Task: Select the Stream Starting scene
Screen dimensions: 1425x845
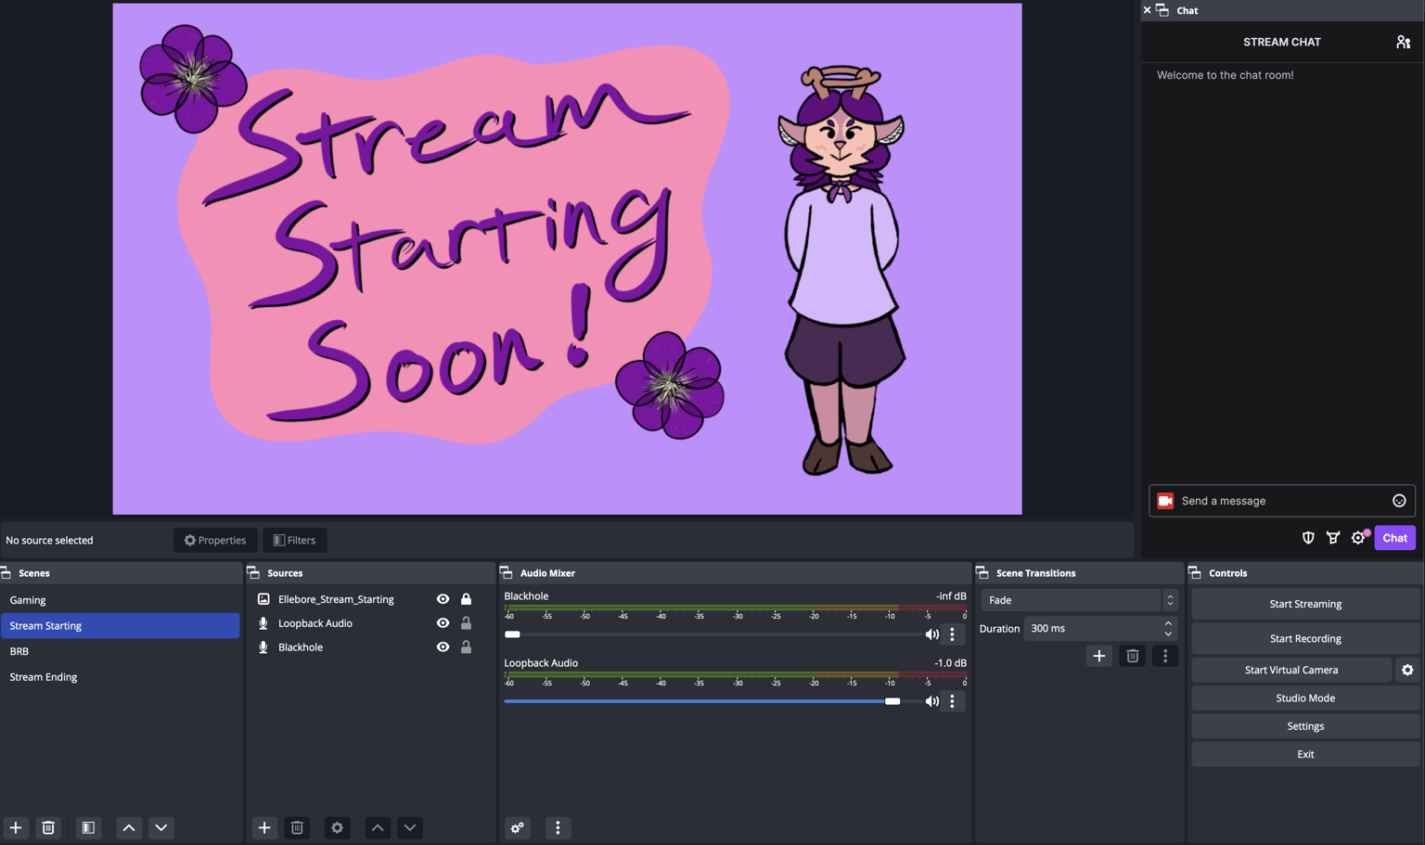Action: tap(121, 626)
